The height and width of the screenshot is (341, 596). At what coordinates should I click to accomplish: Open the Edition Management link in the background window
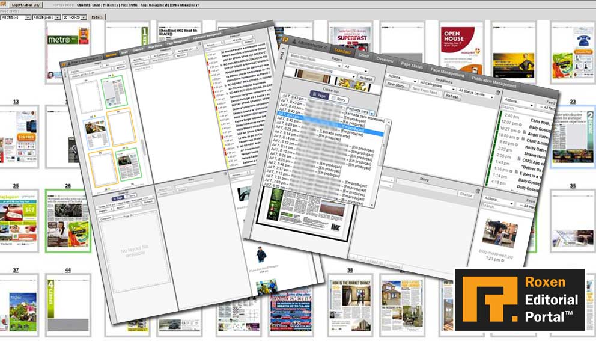pos(184,5)
